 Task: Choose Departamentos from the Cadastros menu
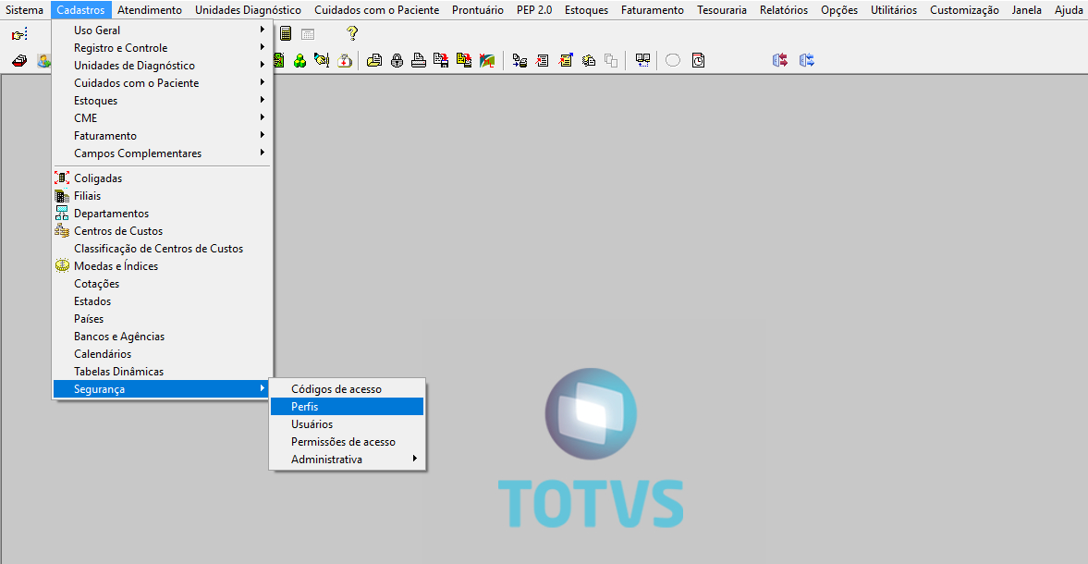(x=161, y=214)
